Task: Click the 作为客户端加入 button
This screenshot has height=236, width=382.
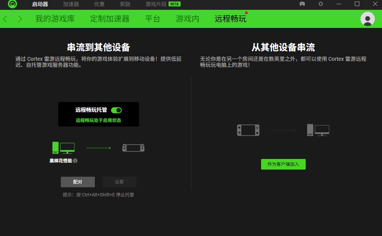Action: 283,164
